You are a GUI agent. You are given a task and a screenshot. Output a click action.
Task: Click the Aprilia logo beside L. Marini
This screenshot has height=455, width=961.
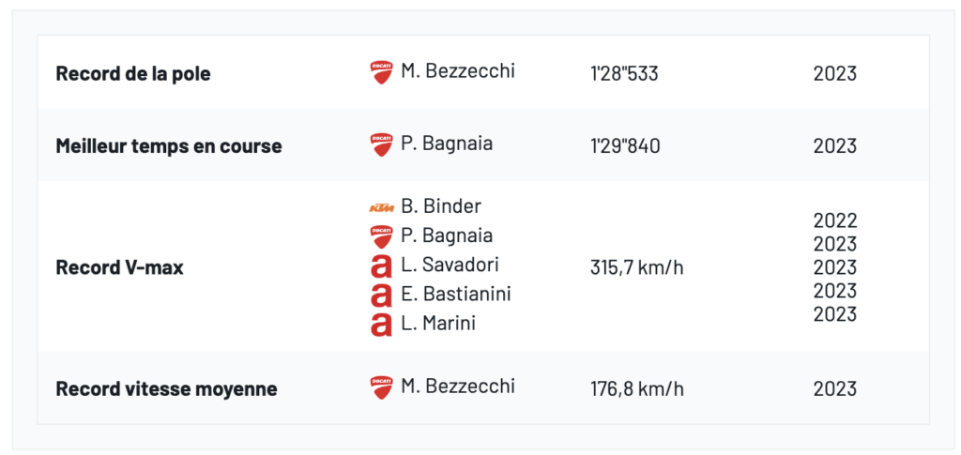click(x=381, y=325)
